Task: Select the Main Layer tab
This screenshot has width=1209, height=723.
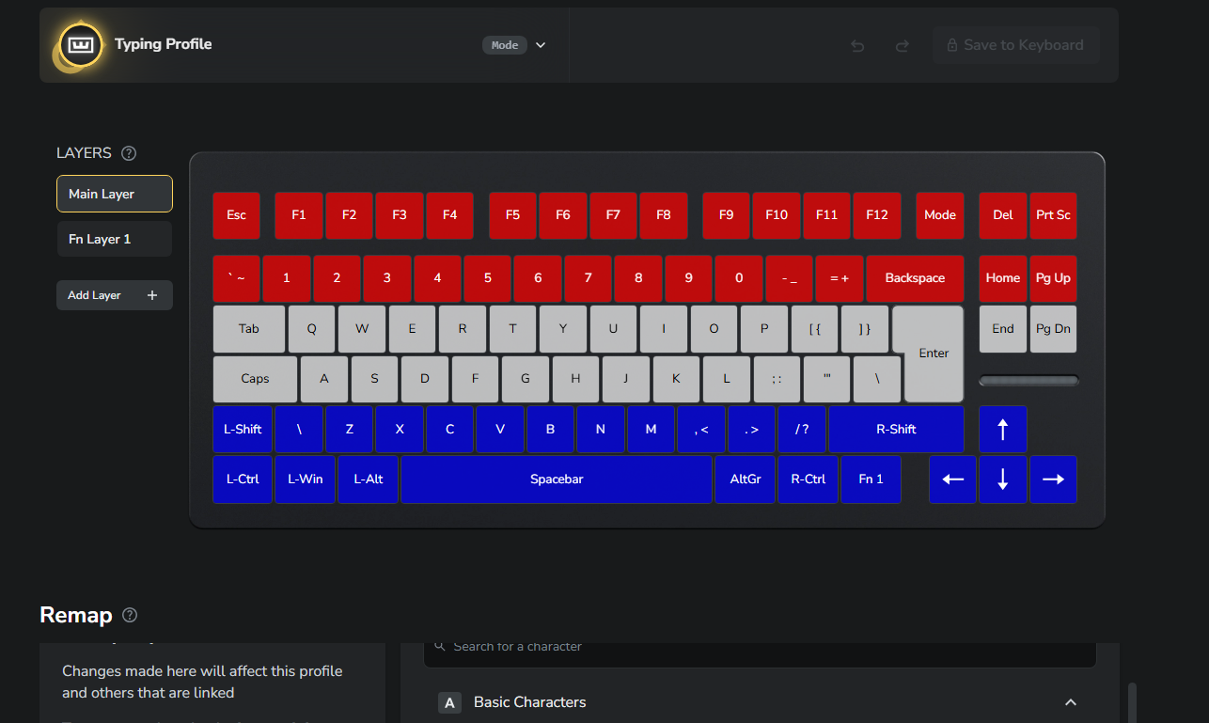Action: pyautogui.click(x=115, y=194)
